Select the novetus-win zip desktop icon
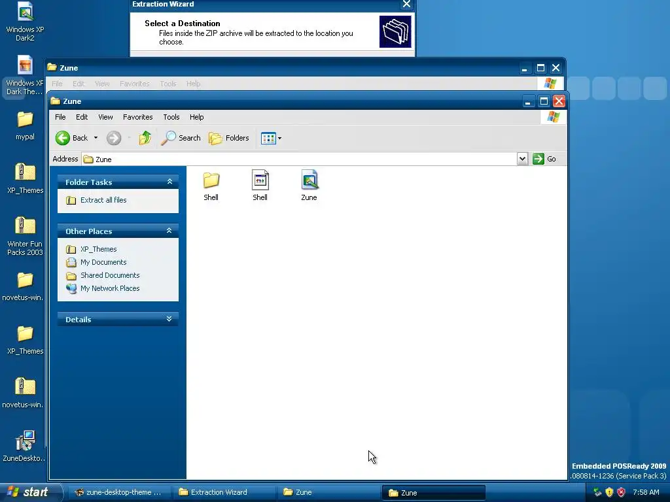This screenshot has width=670, height=502. (x=24, y=393)
